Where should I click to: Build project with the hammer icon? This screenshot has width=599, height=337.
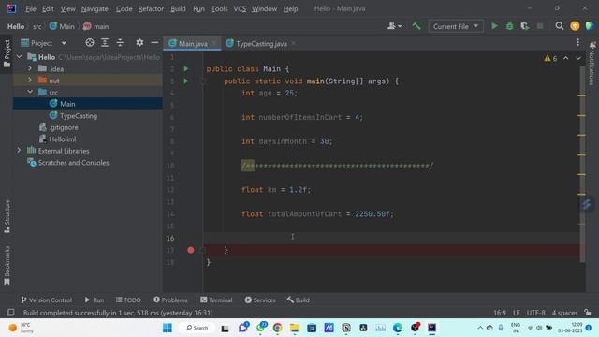click(x=416, y=26)
